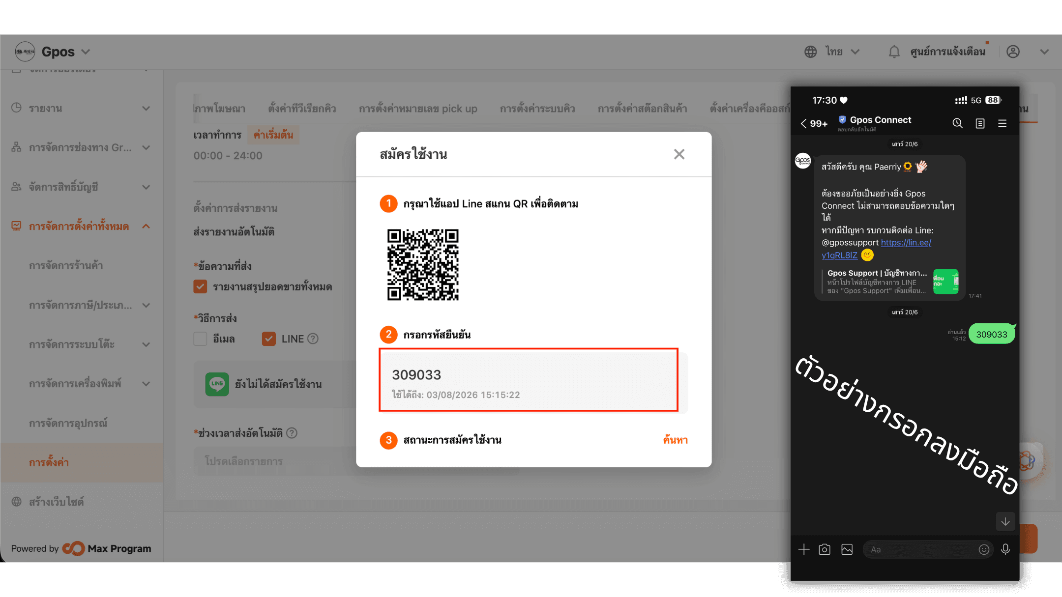
Task: Expand the account menu chevron
Action: pyautogui.click(x=1044, y=52)
